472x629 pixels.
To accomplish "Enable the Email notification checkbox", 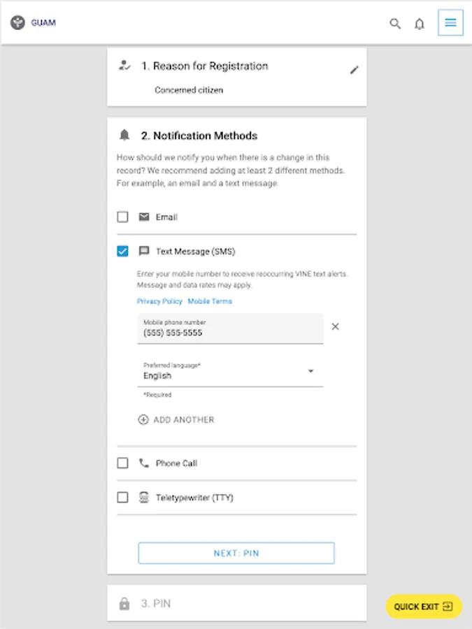I will point(123,217).
